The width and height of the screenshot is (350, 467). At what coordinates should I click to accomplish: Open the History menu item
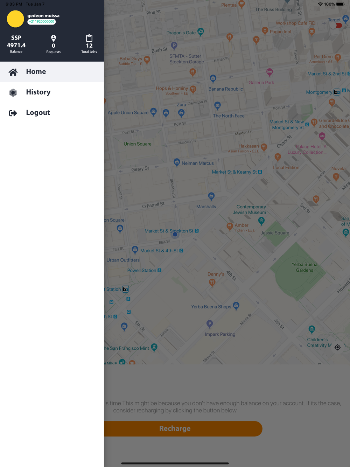[x=38, y=92]
